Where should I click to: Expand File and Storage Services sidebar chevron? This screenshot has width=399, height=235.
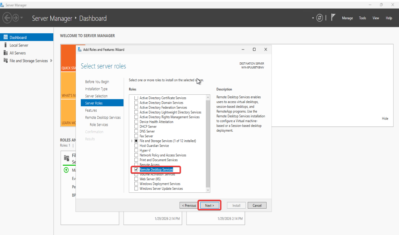point(51,61)
